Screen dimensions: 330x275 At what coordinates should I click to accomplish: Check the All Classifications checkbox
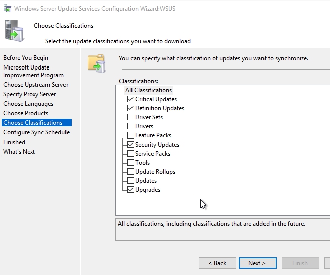(x=121, y=90)
